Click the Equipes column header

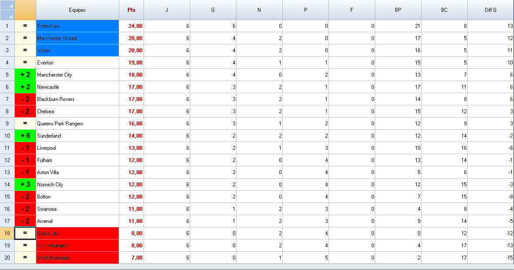pos(77,10)
